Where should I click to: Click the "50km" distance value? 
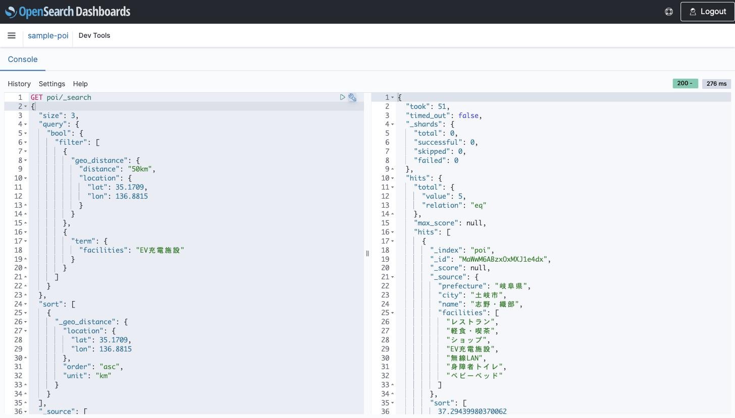[140, 169]
